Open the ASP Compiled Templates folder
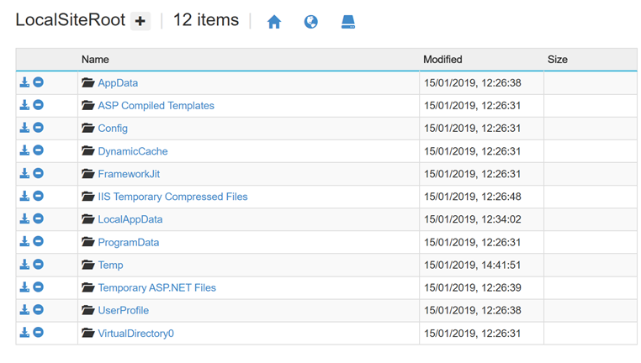Screen dimensions: 641x363 pyautogui.click(x=156, y=106)
